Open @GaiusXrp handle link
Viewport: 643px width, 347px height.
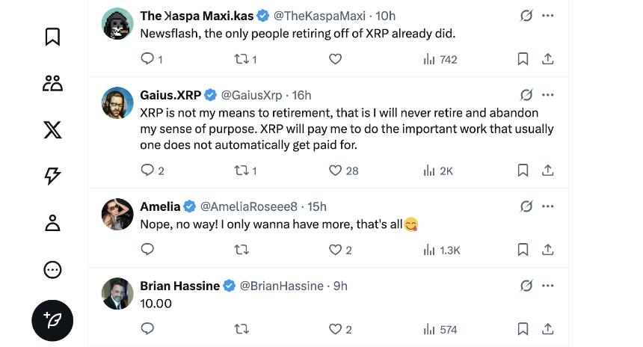pos(251,95)
